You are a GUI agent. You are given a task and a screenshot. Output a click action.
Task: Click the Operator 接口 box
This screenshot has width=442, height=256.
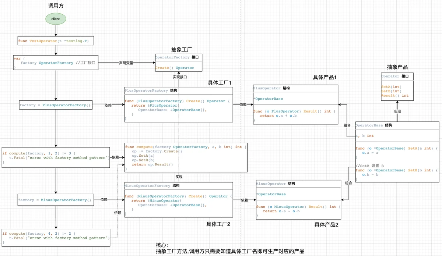click(x=397, y=86)
